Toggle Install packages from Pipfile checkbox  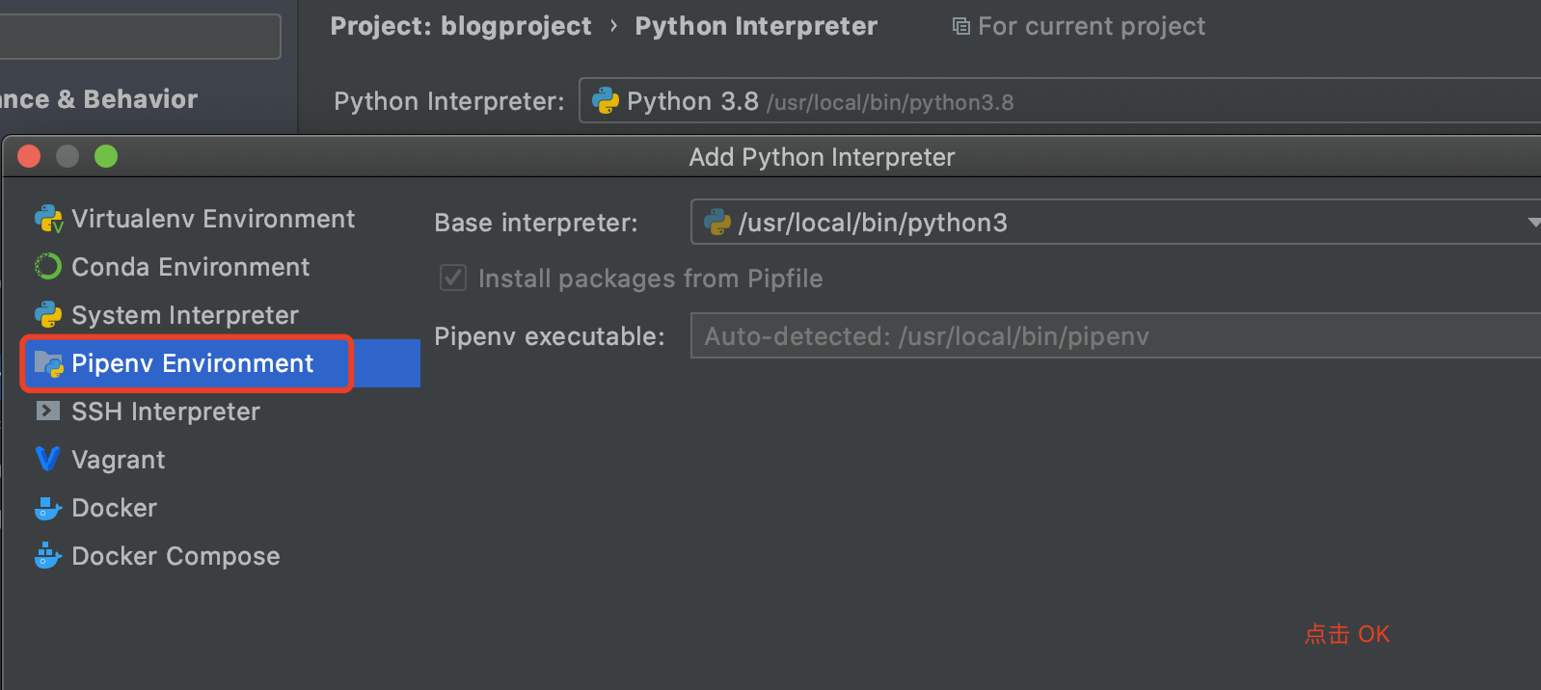pos(453,279)
